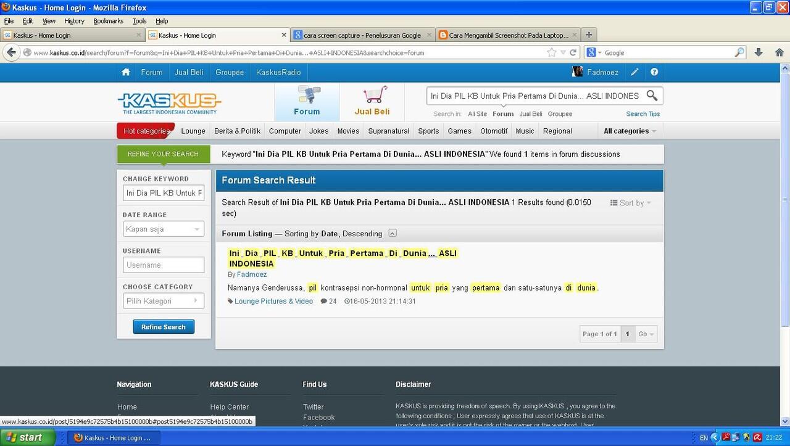Screen dimensions: 790x446
Task: Search in All Site option
Action: tap(477, 114)
